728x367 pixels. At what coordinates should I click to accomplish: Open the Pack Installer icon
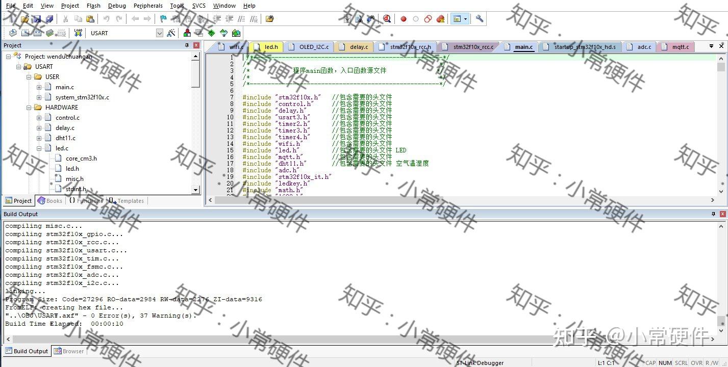(236, 33)
